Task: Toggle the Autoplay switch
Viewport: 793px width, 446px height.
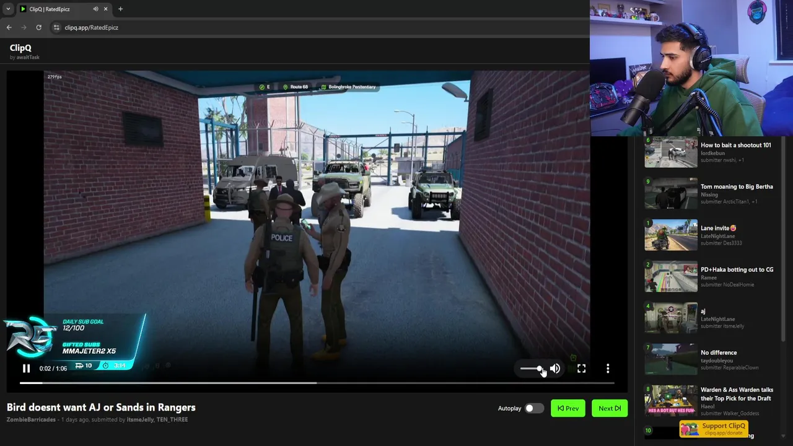Action: [x=533, y=408]
